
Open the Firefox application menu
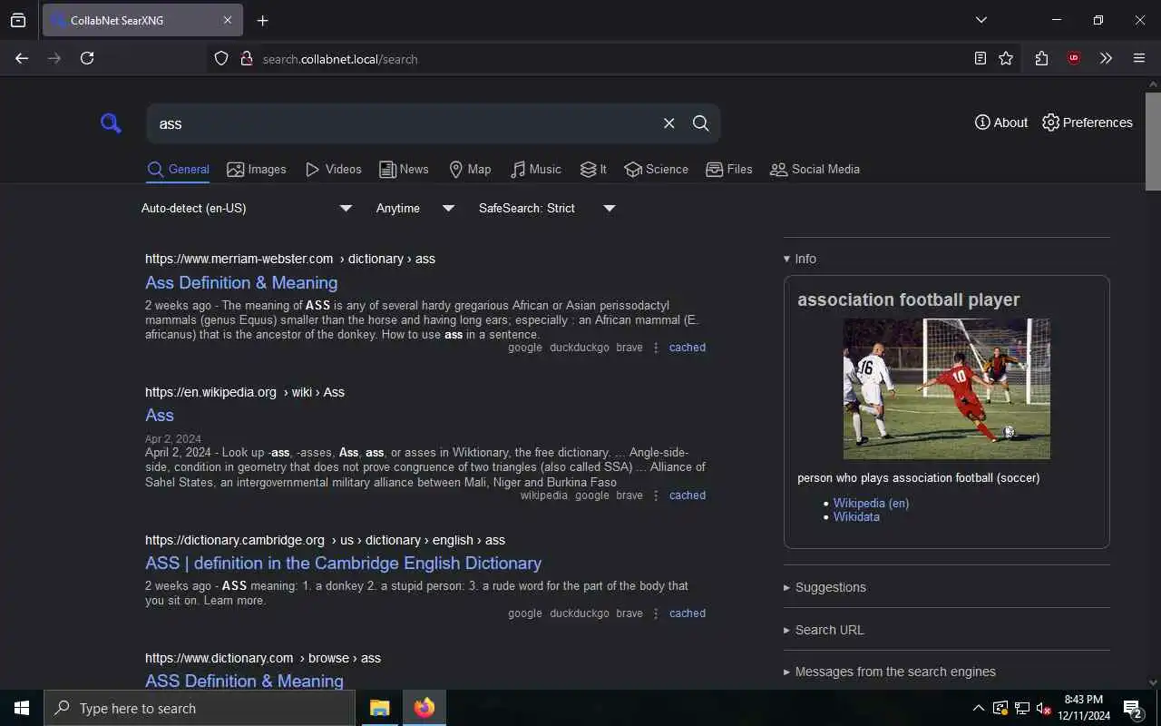(x=1139, y=58)
